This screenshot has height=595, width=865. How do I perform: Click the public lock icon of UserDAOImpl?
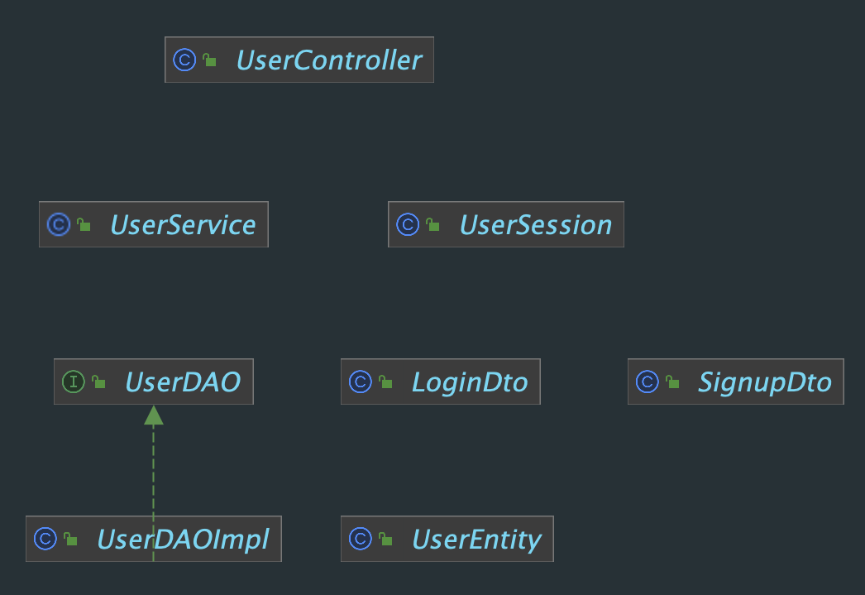click(x=70, y=539)
